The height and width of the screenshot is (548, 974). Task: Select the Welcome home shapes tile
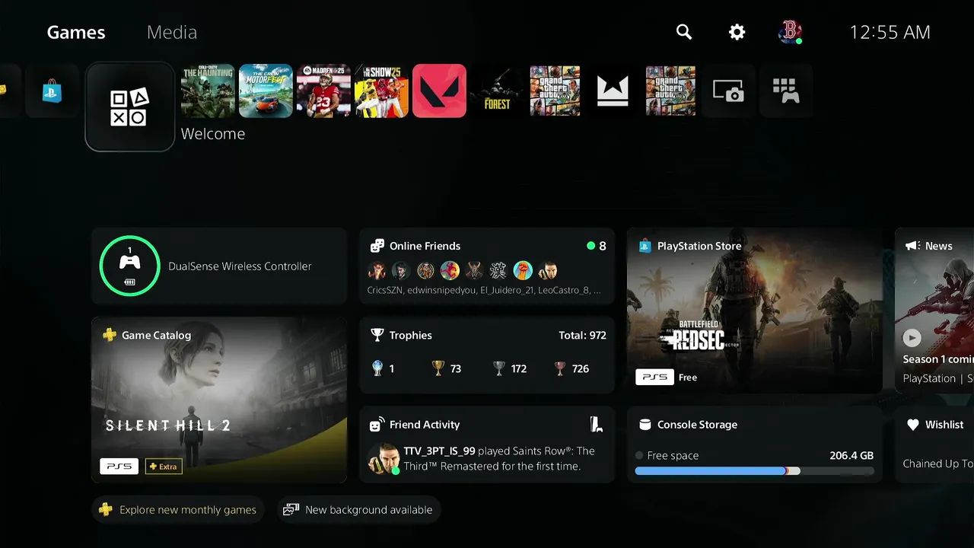click(x=130, y=107)
